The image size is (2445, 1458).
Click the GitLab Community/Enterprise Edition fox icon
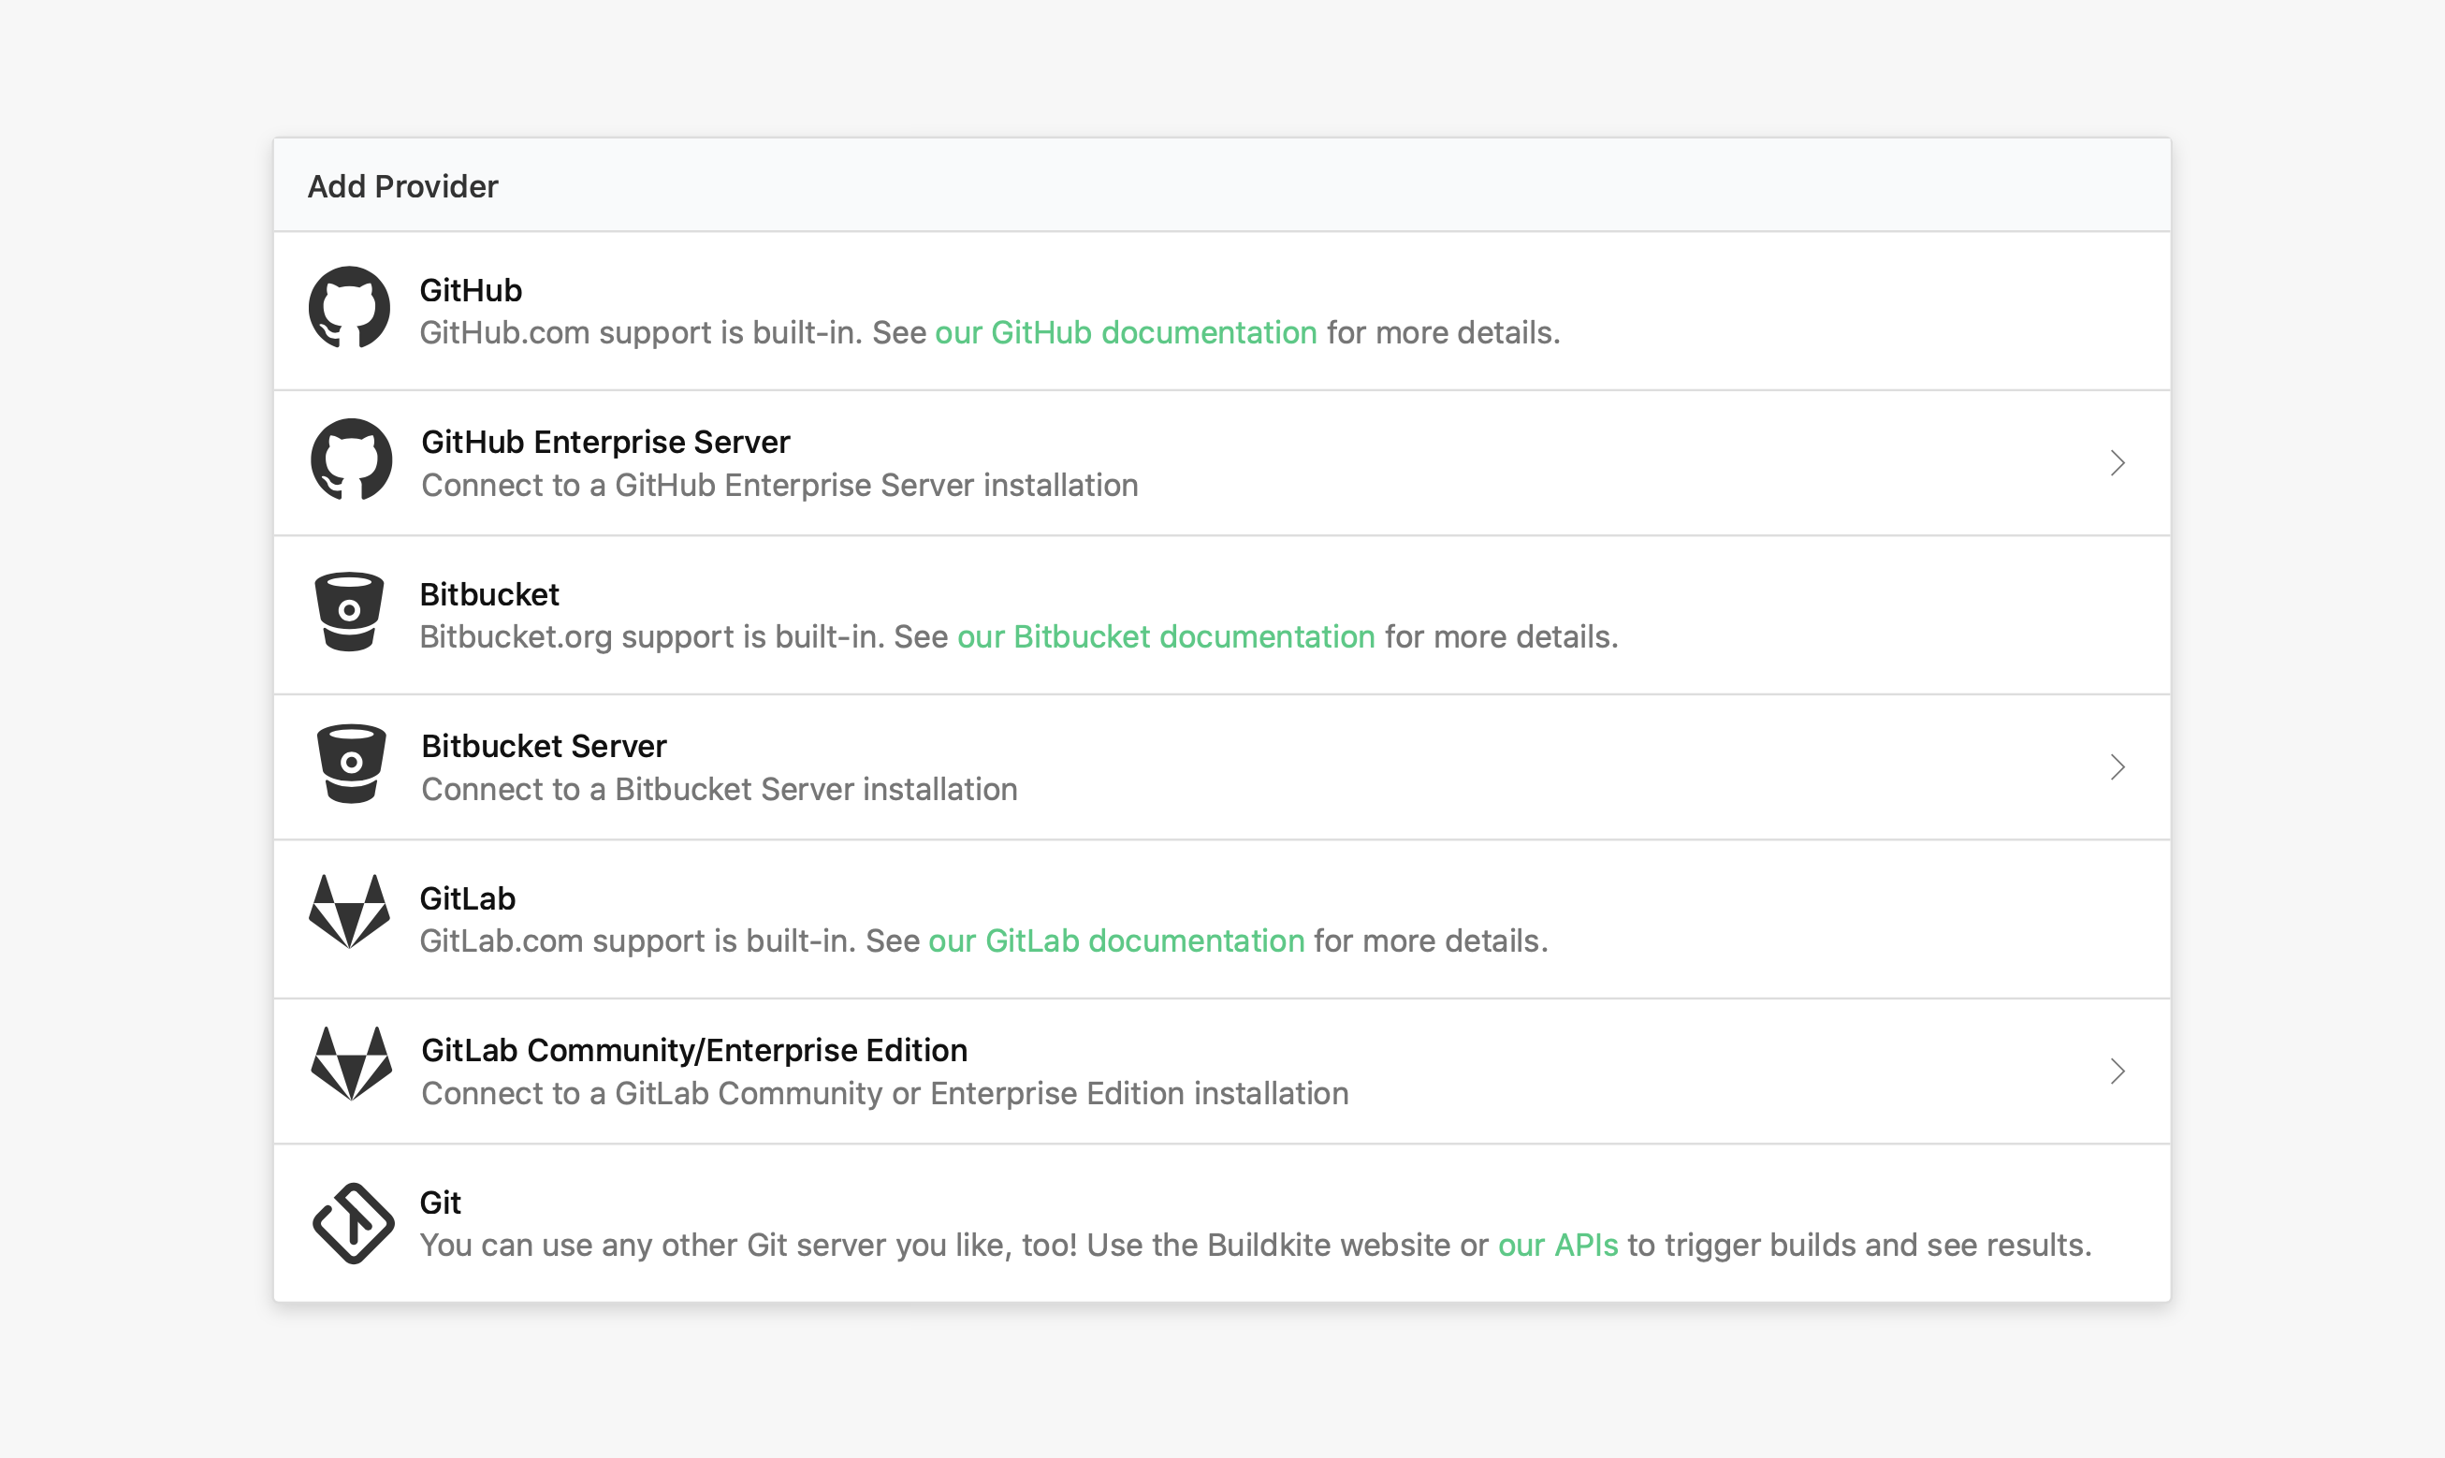(x=351, y=1064)
